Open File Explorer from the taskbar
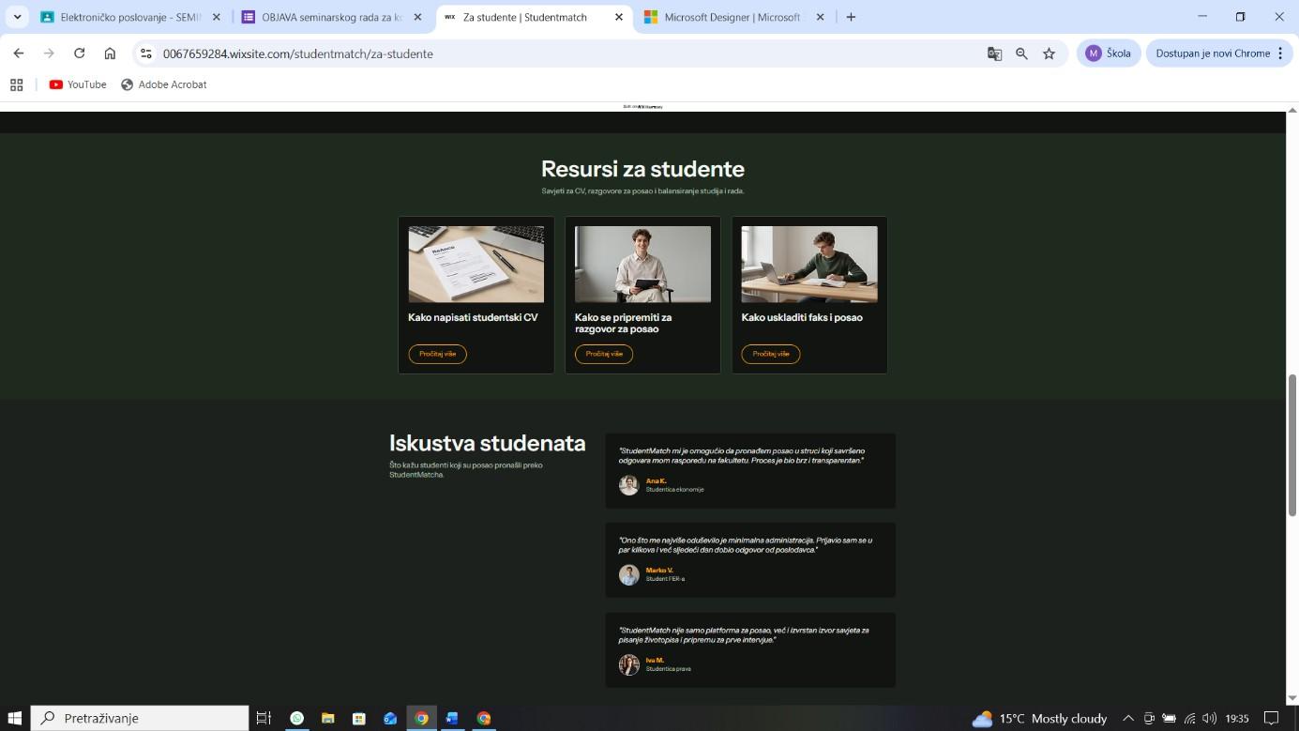Image resolution: width=1299 pixels, height=731 pixels. [x=327, y=718]
